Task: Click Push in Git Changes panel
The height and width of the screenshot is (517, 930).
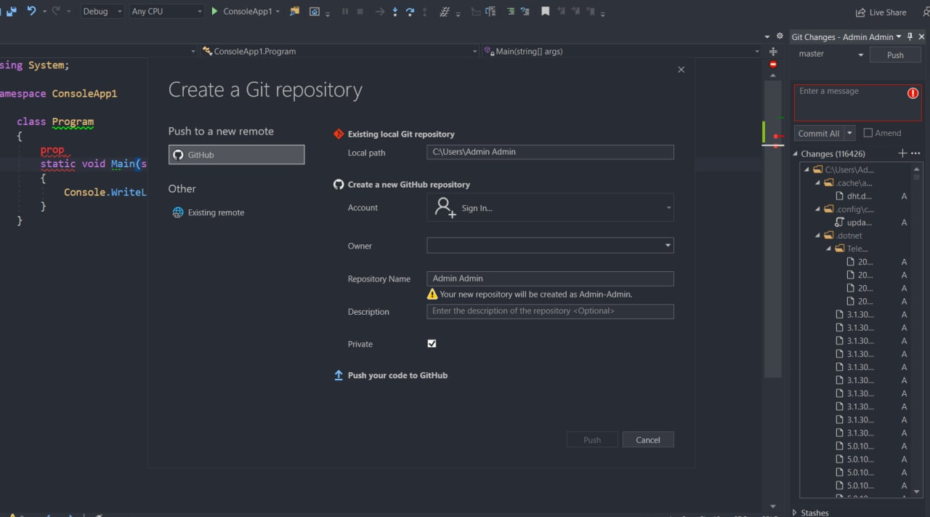Action: [x=895, y=55]
